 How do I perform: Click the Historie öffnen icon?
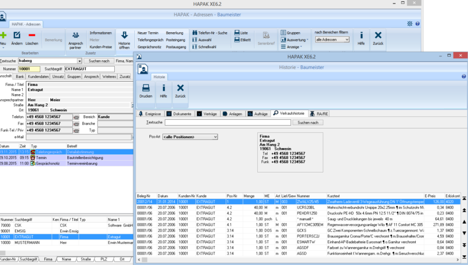coord(124,35)
